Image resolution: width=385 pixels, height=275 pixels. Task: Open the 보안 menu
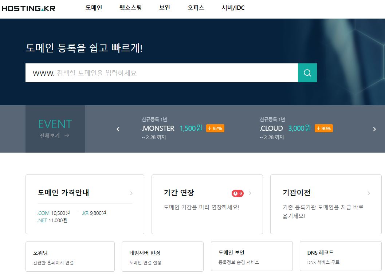click(165, 8)
